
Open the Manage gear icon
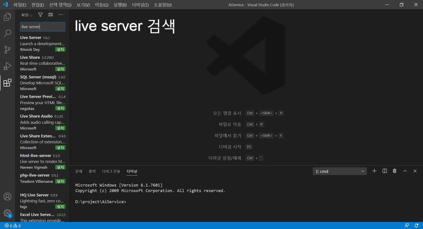[7, 213]
